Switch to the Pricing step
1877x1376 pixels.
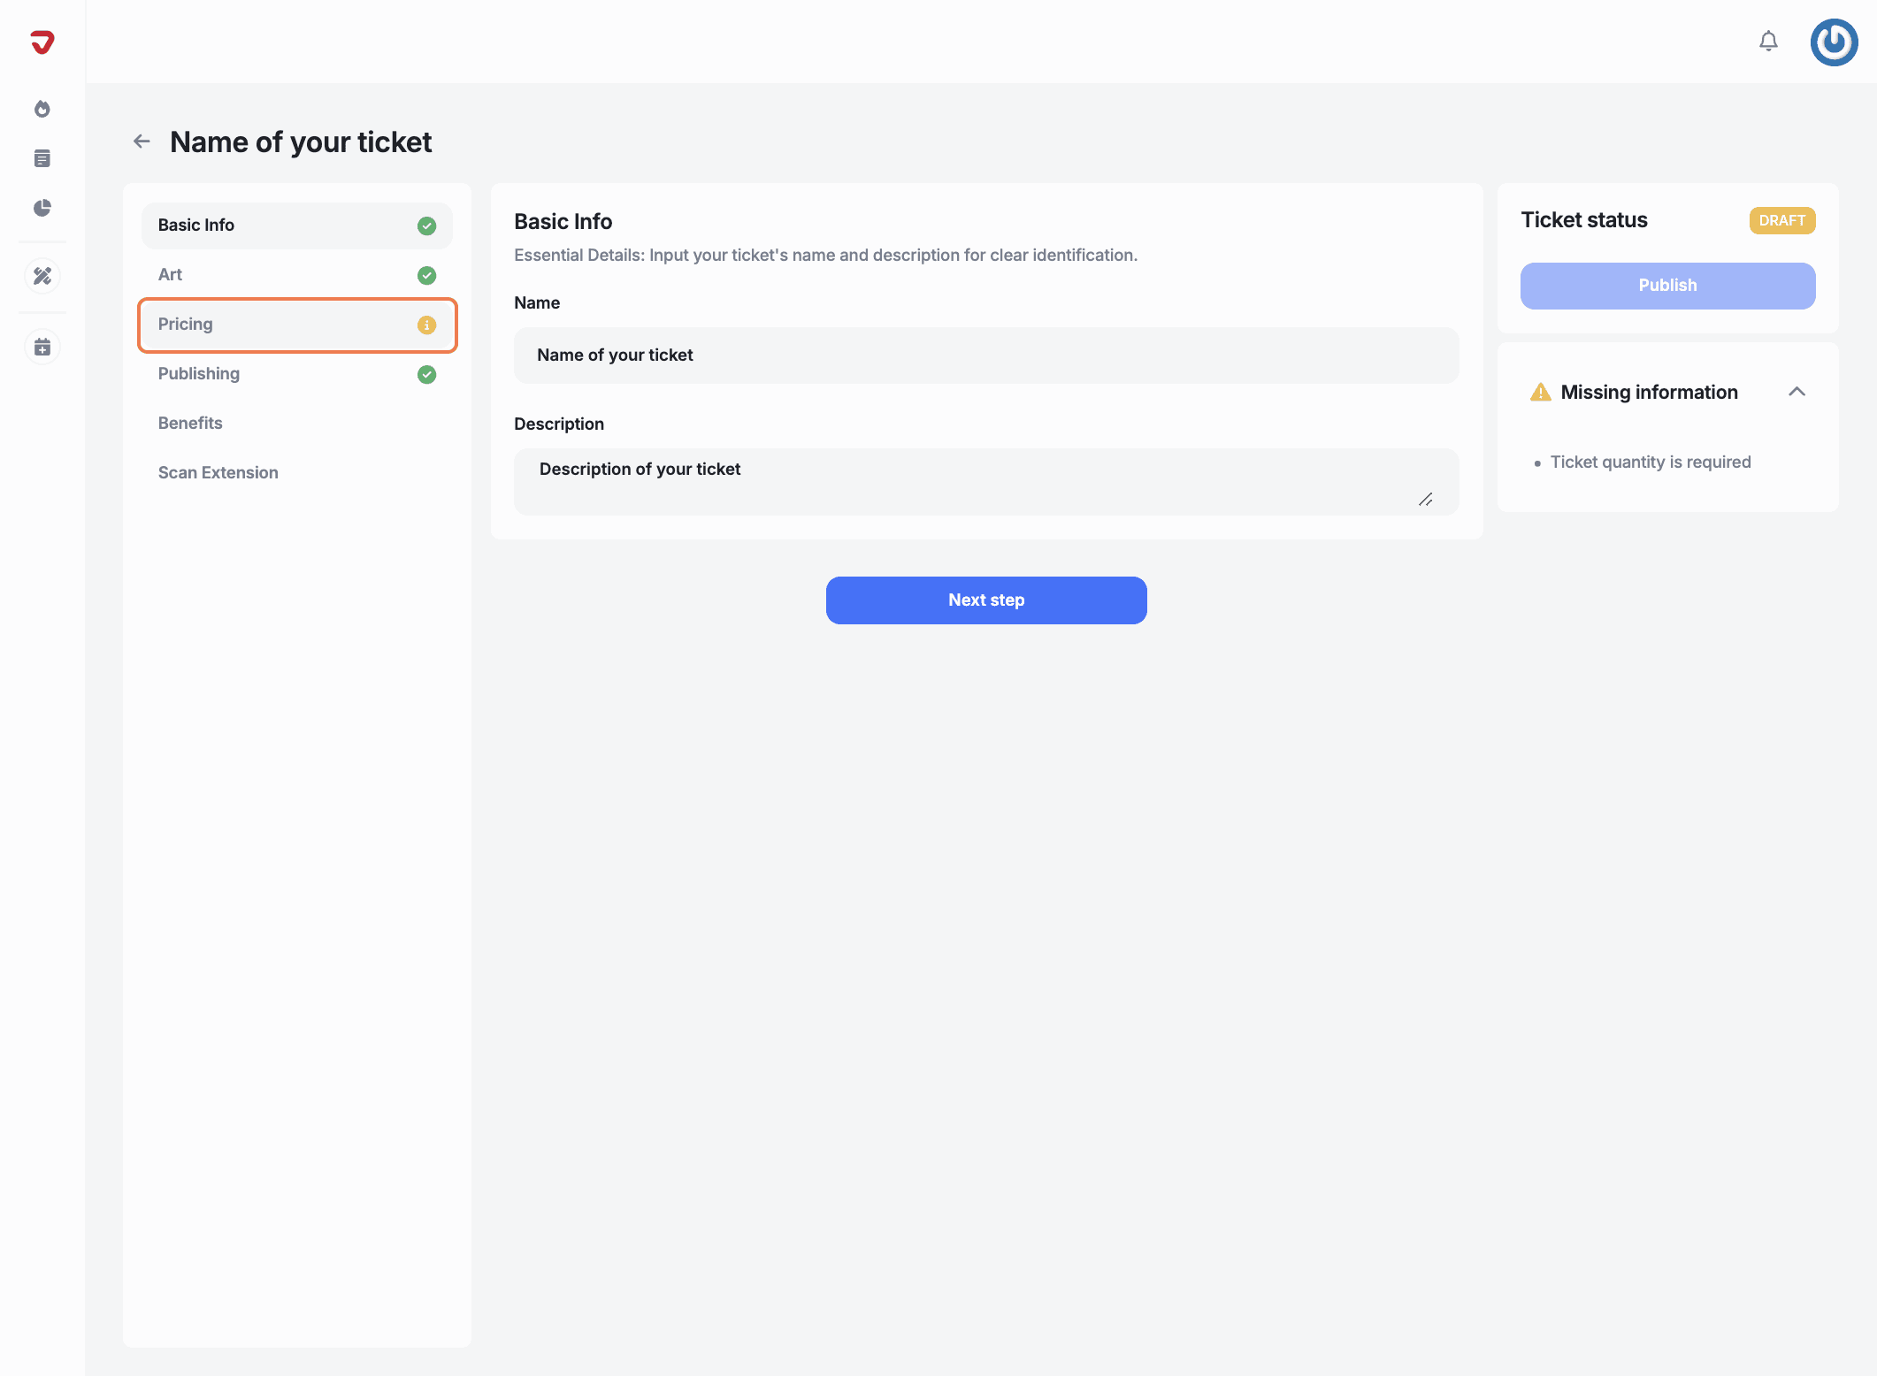click(x=186, y=325)
